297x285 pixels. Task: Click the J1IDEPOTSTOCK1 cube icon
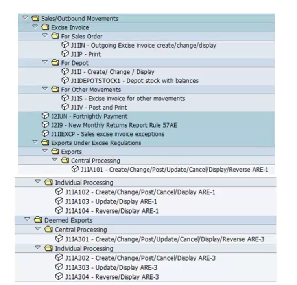coord(65,80)
